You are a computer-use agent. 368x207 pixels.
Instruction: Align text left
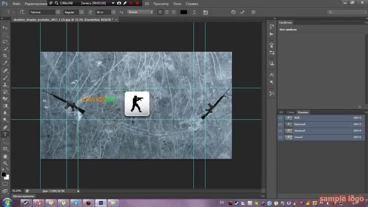point(160,12)
